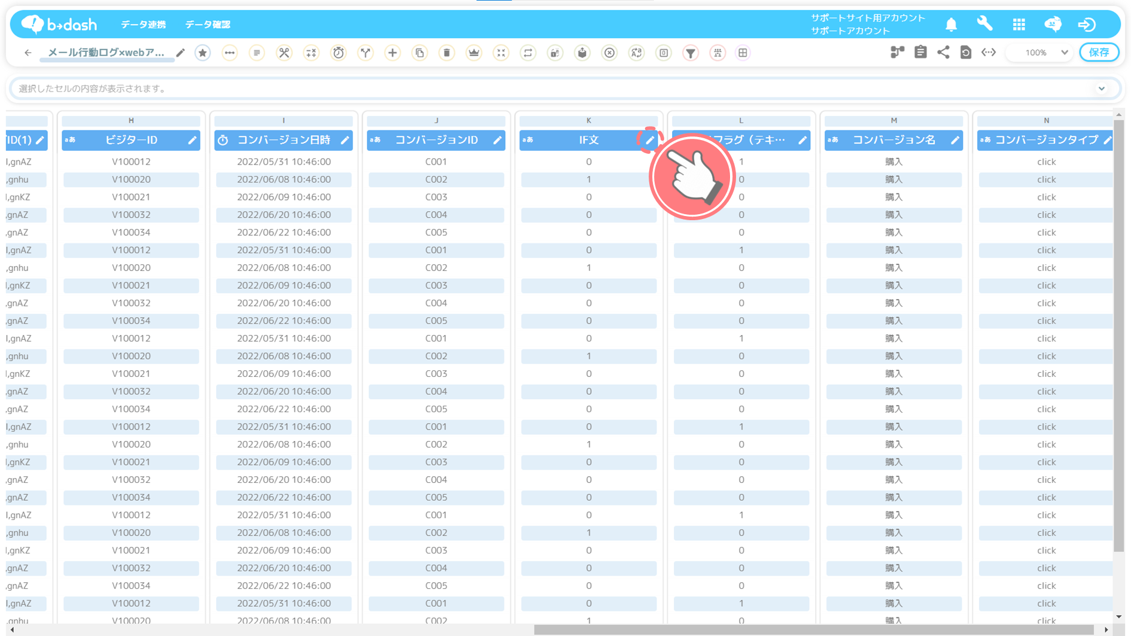
Task: Click the star favorite toolbar icon
Action: [x=203, y=53]
